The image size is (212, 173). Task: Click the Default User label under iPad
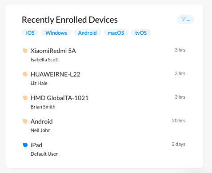point(44,154)
